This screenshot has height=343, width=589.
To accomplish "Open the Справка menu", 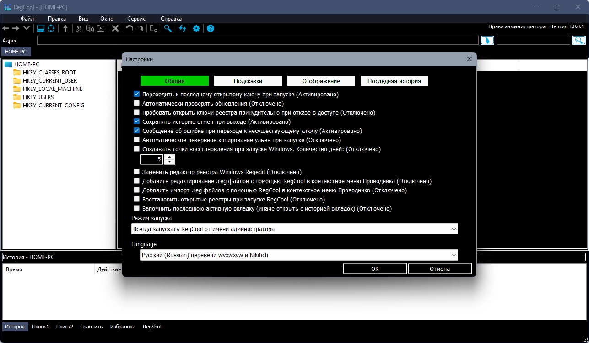I will [x=171, y=19].
